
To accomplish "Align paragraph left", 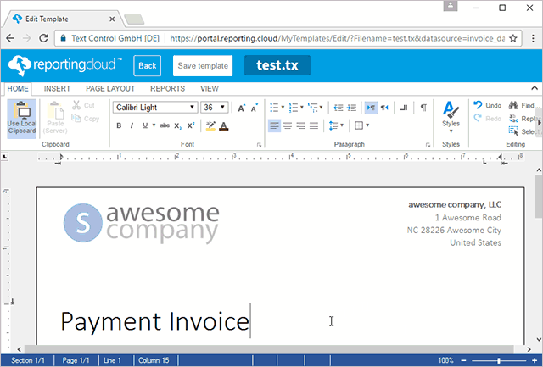I will pos(274,125).
